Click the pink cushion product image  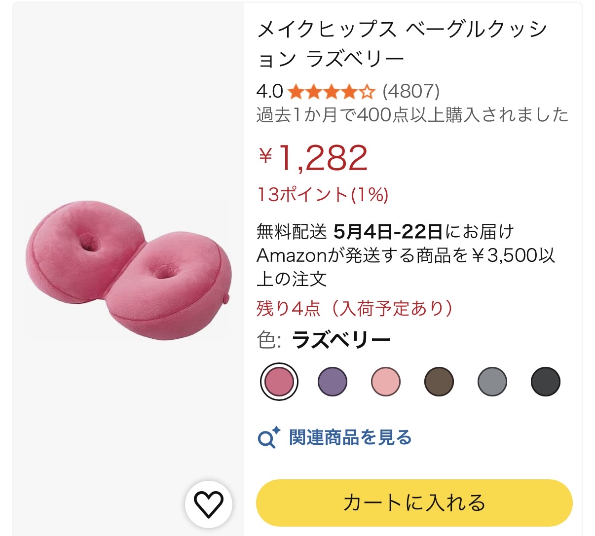pyautogui.click(x=128, y=271)
